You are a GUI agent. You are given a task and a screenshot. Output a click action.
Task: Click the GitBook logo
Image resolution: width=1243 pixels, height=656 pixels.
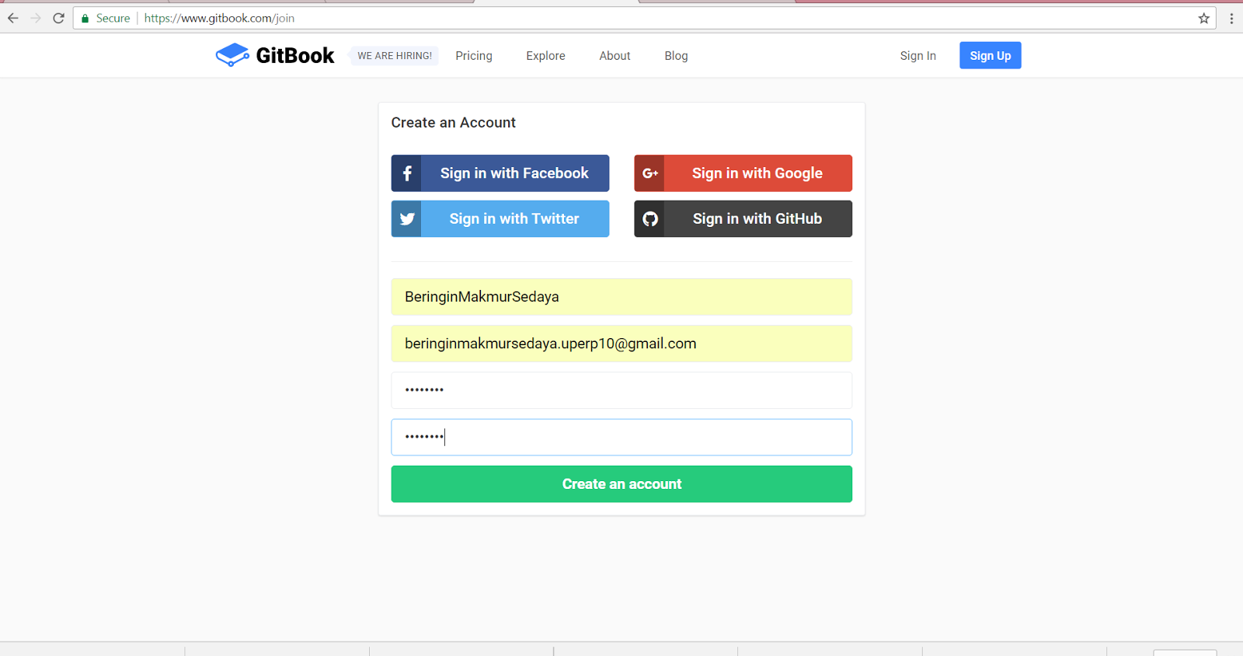[275, 55]
